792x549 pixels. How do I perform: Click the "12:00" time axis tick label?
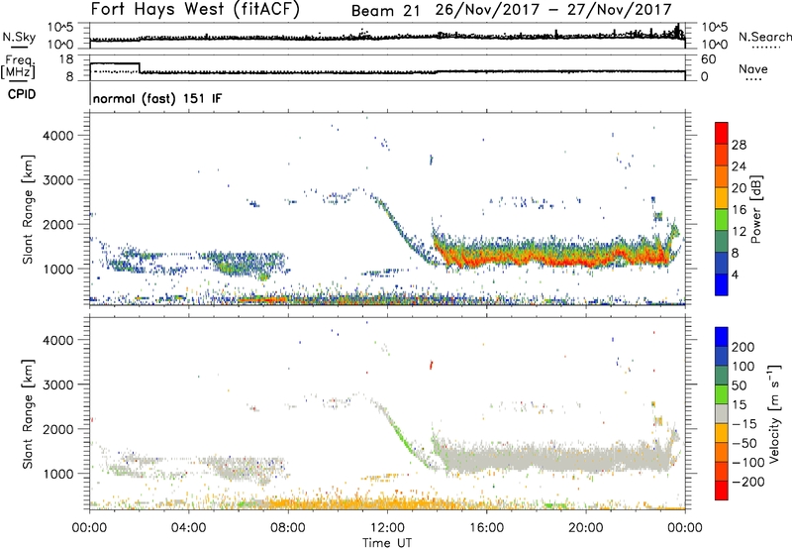click(387, 528)
